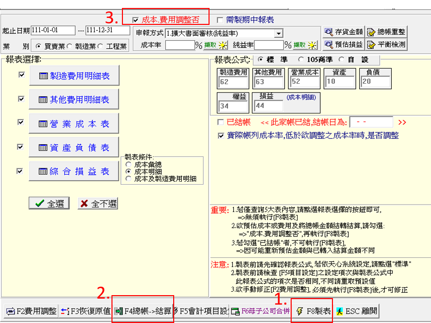431x323 pixels.
Task: Click the table icon on 其他費用明細表
Action: (43, 100)
